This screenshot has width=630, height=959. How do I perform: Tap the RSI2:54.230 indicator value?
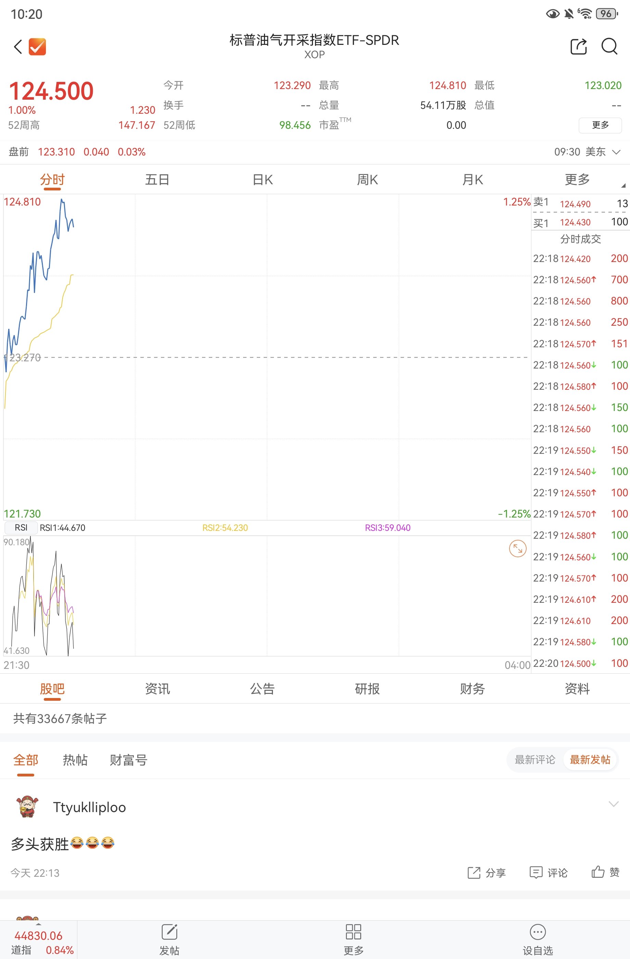pyautogui.click(x=225, y=528)
